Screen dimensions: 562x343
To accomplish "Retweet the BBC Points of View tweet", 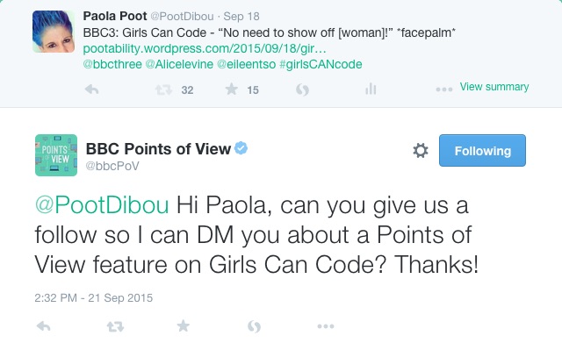I will tap(115, 326).
